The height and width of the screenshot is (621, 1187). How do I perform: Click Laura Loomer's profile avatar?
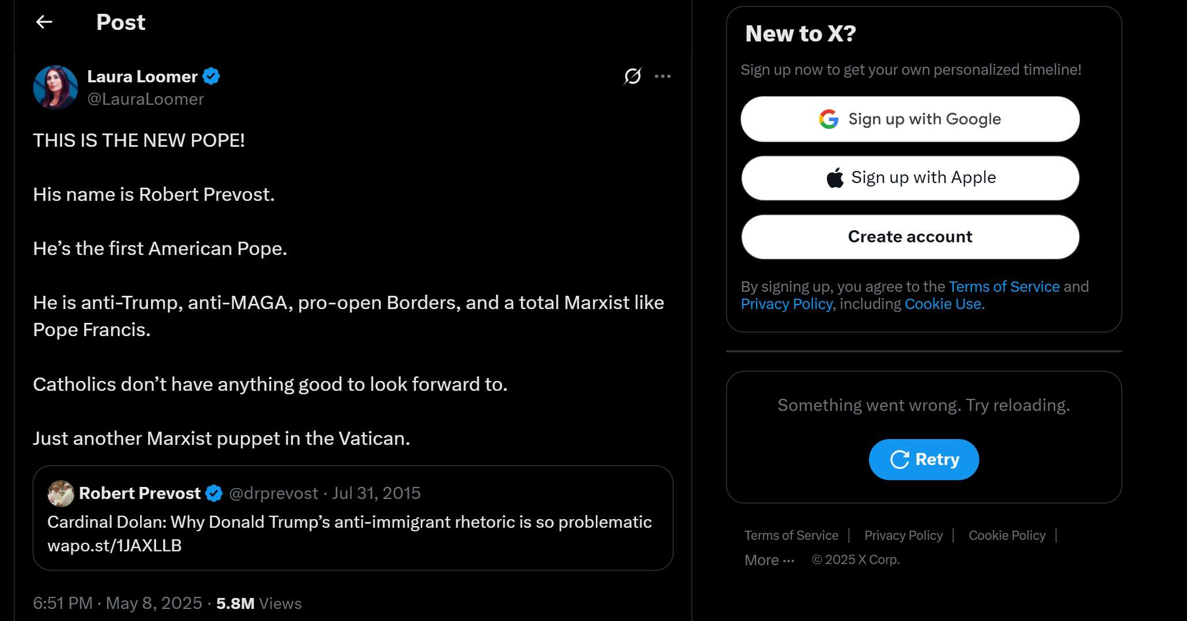tap(55, 87)
